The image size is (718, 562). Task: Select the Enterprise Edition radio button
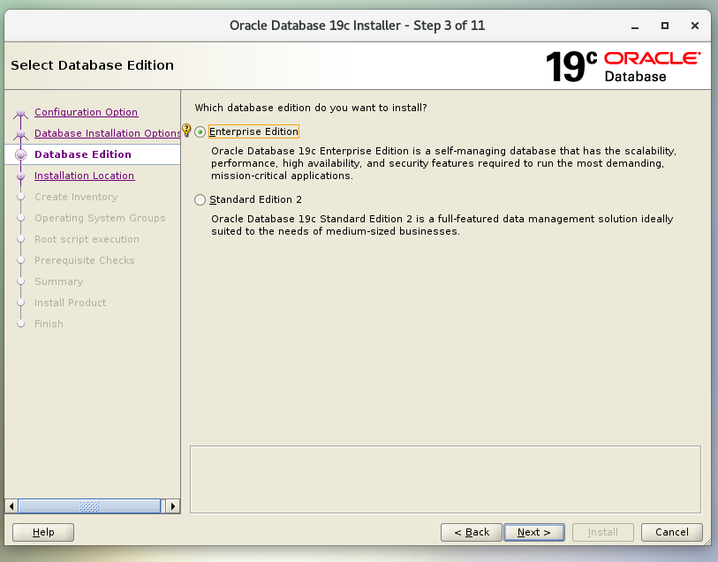pyautogui.click(x=200, y=132)
